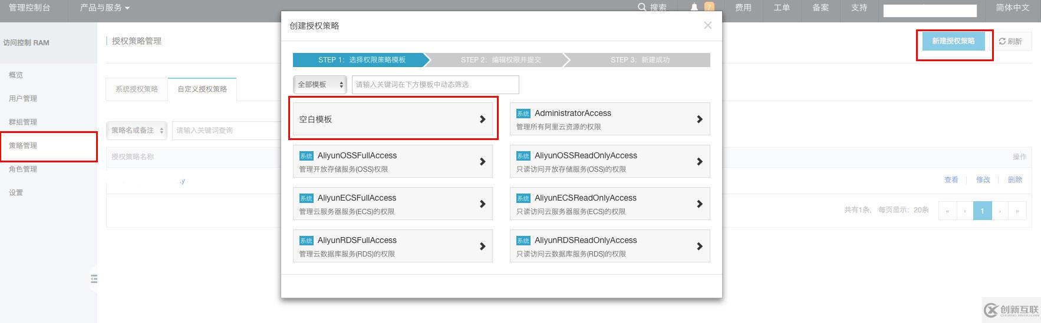
Task: Collapse the sidebar using handle icon
Action: (x=94, y=279)
